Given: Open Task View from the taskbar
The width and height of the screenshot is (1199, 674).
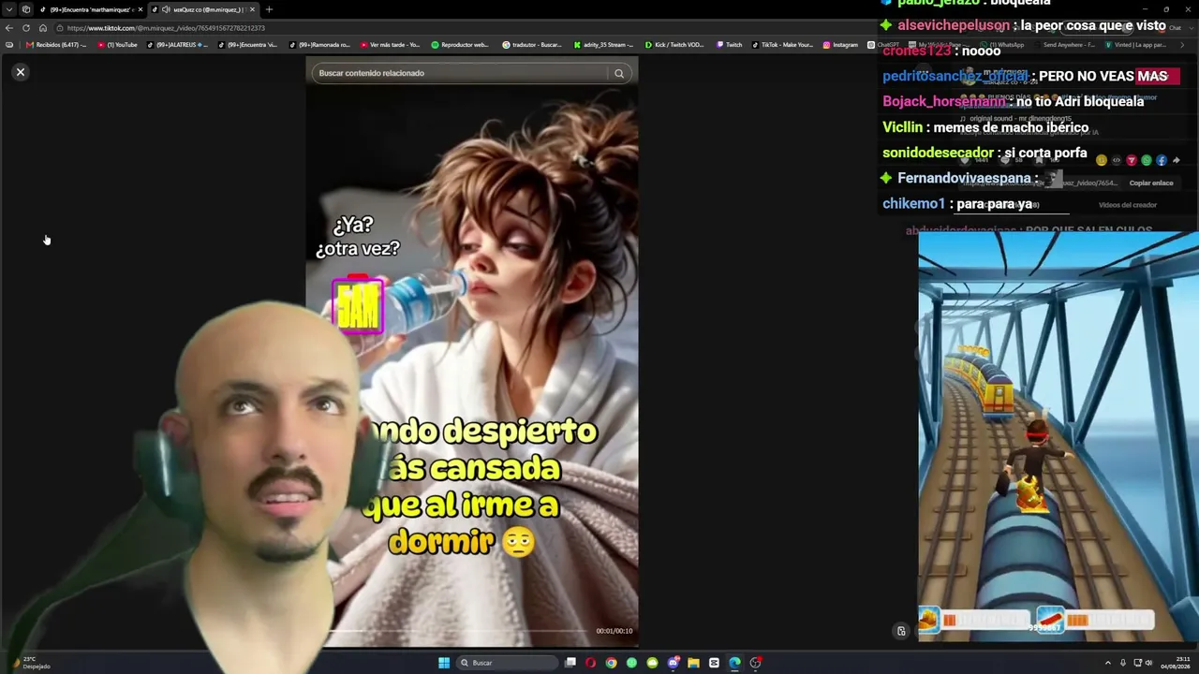Looking at the screenshot, I should click(570, 663).
